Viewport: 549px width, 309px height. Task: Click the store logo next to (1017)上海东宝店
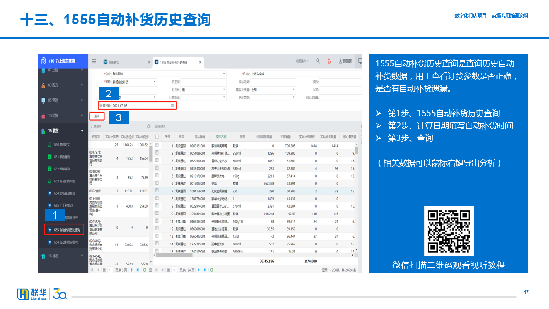tap(44, 61)
